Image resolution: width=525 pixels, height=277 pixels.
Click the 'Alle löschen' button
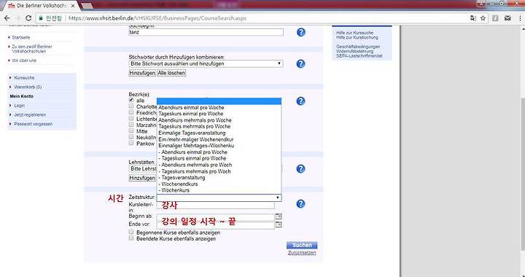[171, 73]
